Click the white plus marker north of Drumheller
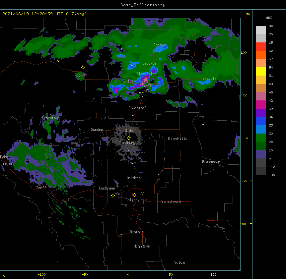286x279 pixels. click(x=203, y=124)
